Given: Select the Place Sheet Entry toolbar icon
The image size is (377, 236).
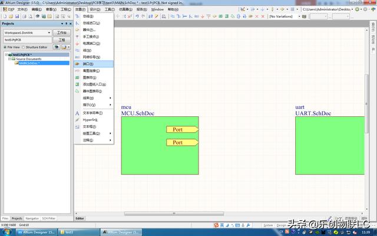Looking at the screenshot, I should (226, 17).
